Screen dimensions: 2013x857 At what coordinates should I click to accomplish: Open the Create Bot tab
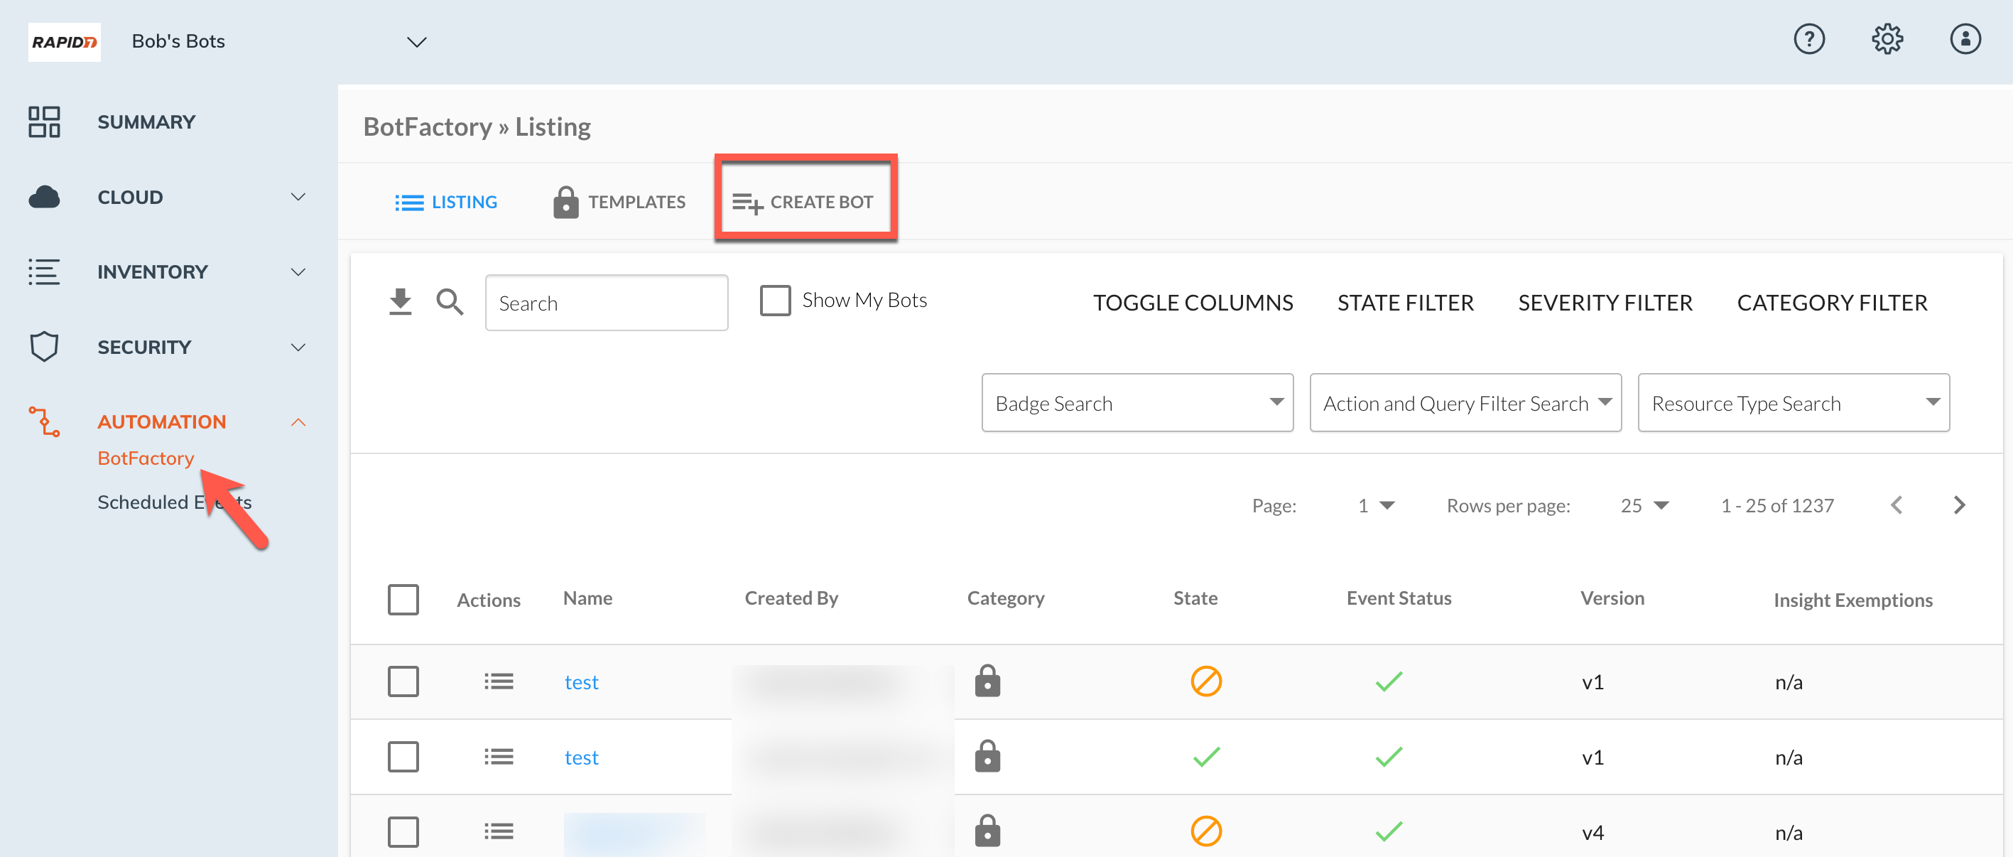[x=803, y=202]
